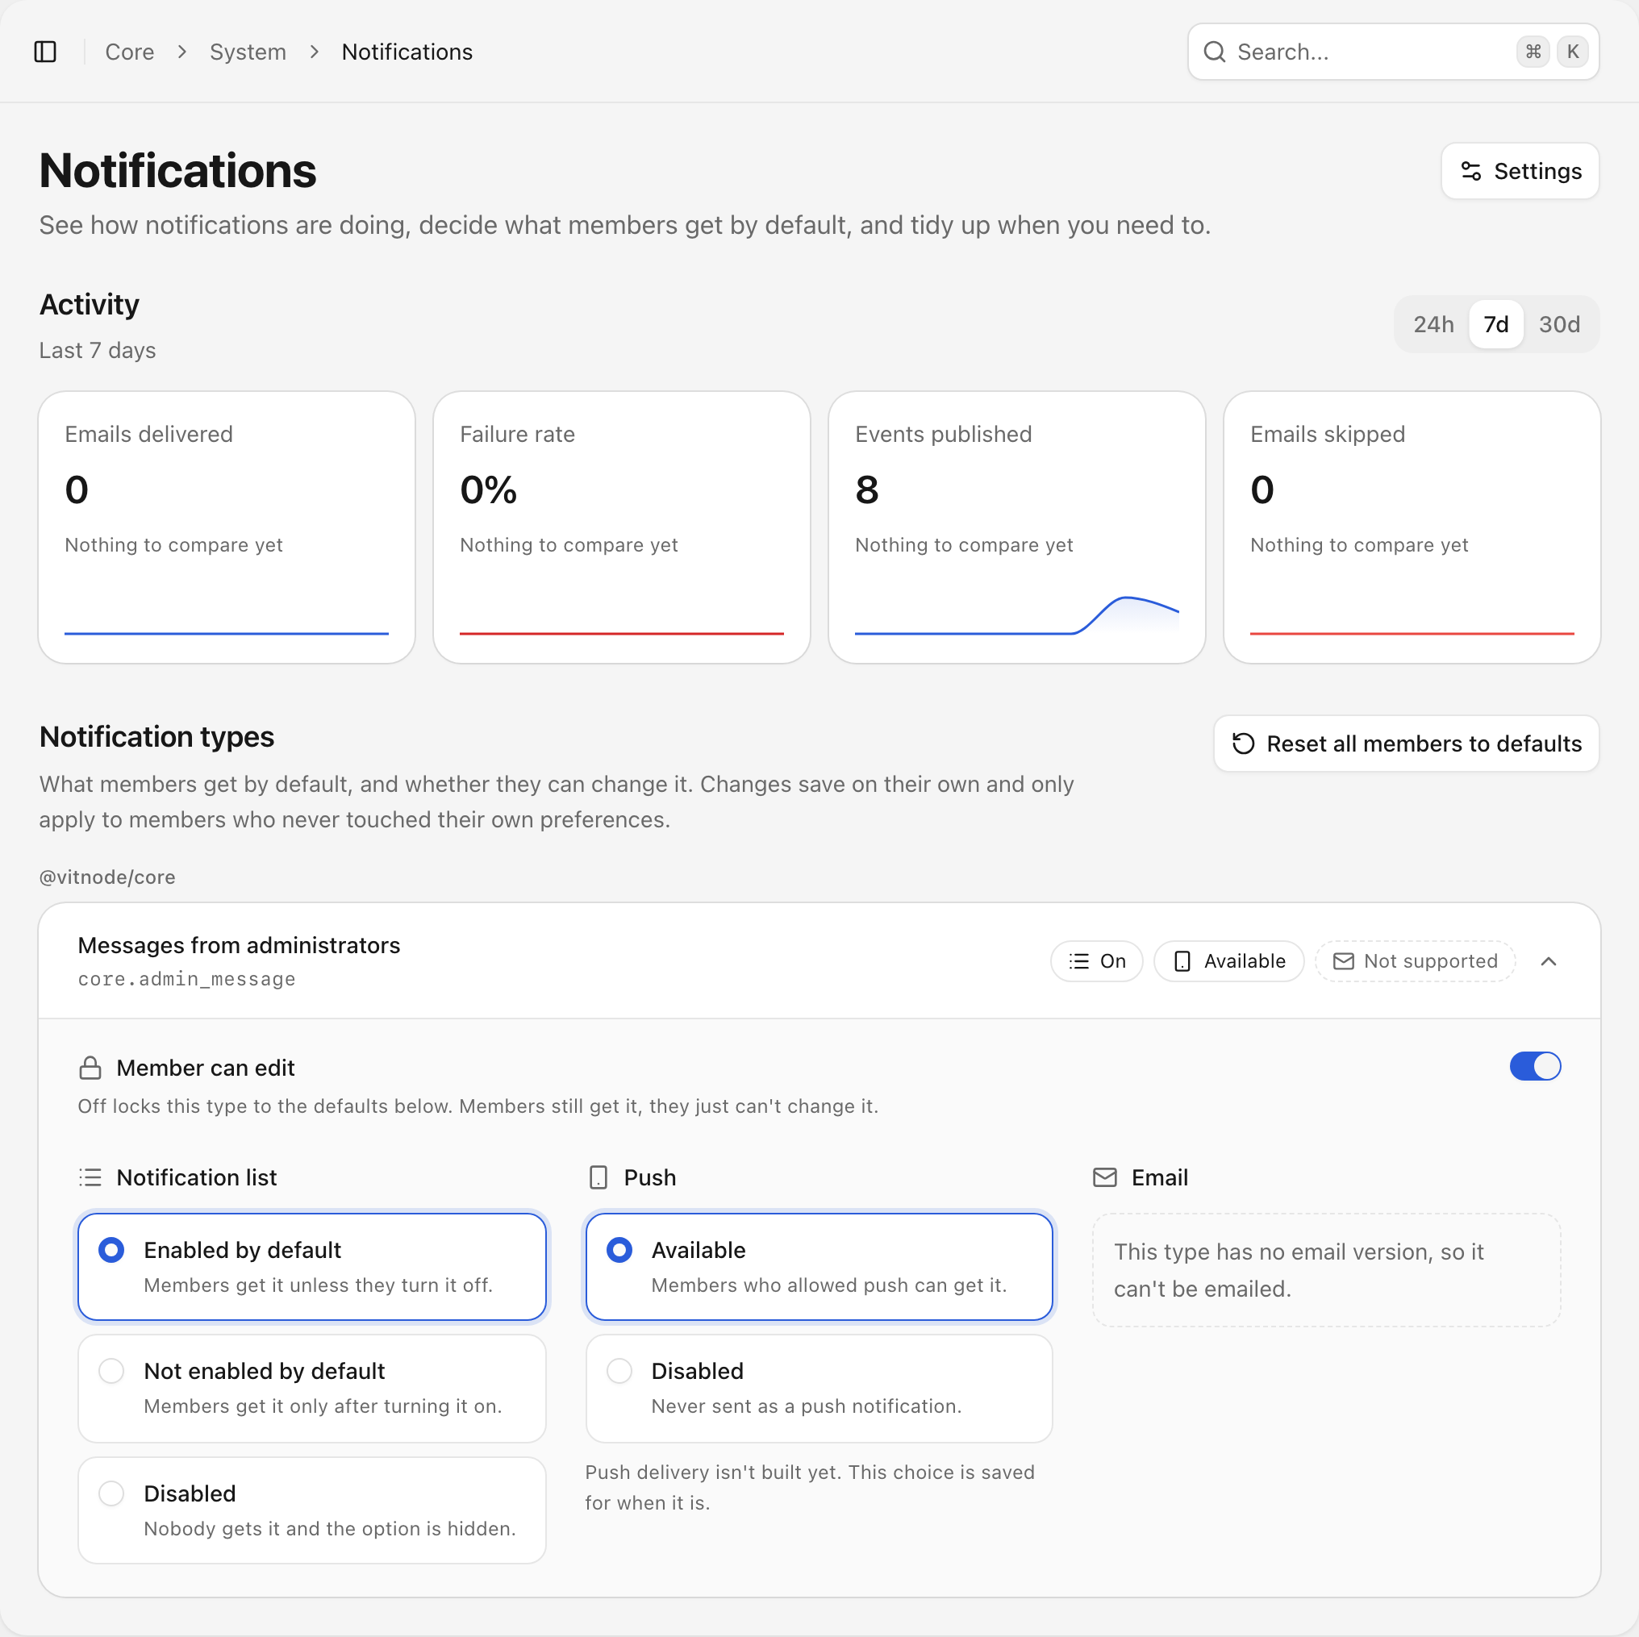This screenshot has height=1637, width=1639.
Task: Click the reset arrow icon
Action: point(1243,744)
